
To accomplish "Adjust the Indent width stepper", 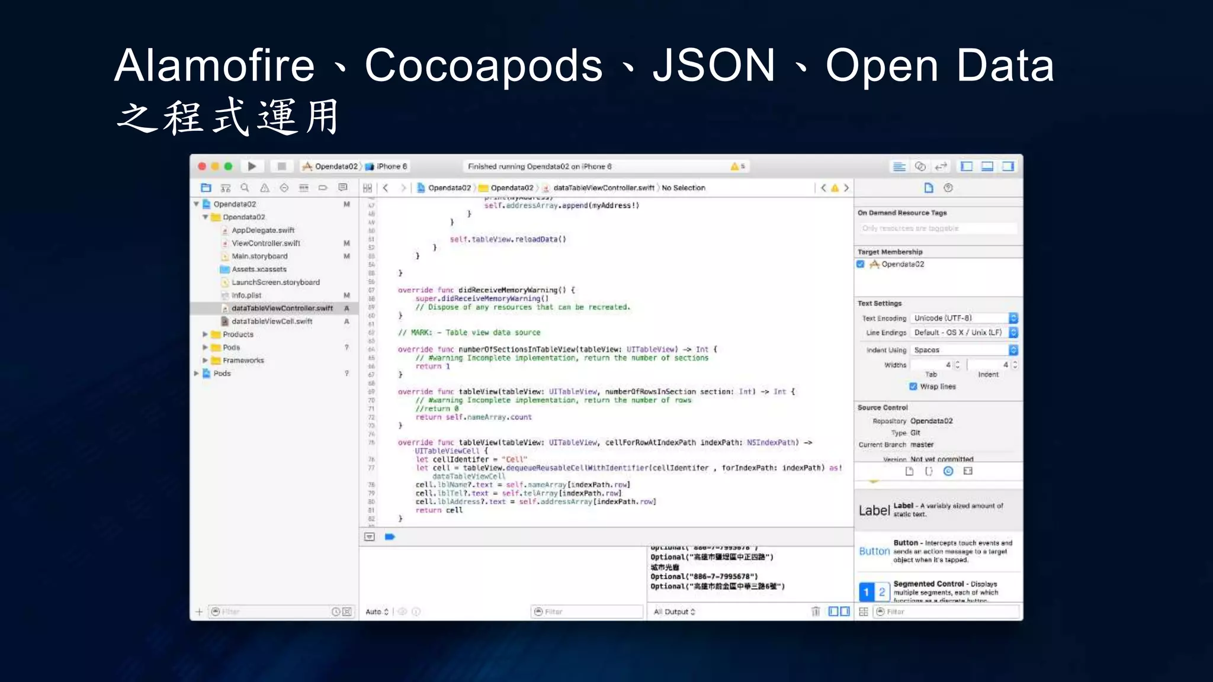I will pos(1015,365).
